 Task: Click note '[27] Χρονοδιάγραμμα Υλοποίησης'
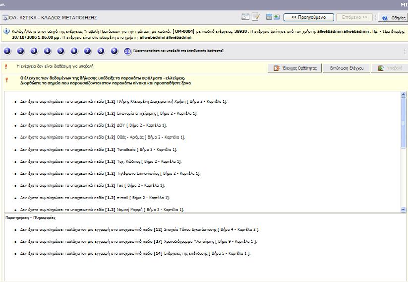(x=138, y=242)
